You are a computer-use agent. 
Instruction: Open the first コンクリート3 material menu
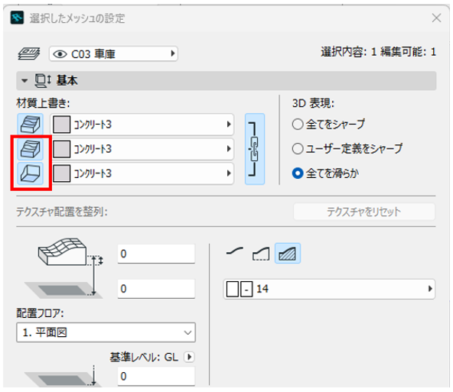(142, 125)
